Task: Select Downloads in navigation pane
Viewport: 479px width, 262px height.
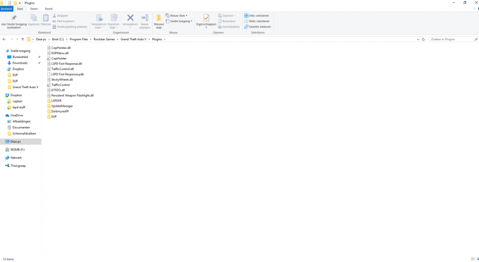Action: [x=20, y=63]
